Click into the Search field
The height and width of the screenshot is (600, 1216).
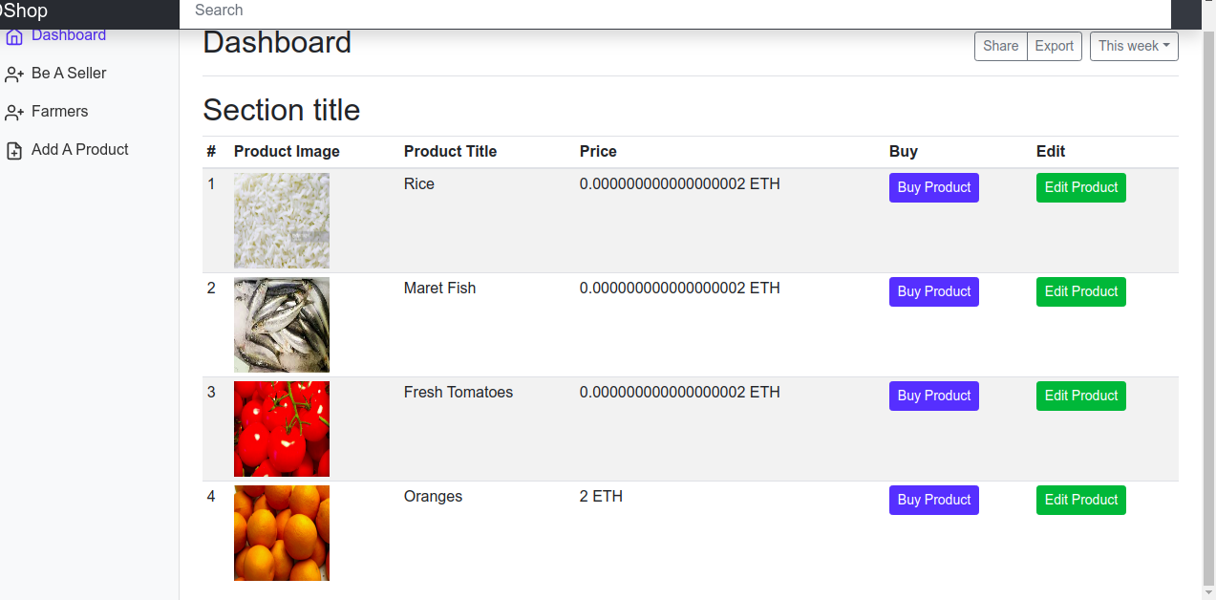(x=674, y=12)
